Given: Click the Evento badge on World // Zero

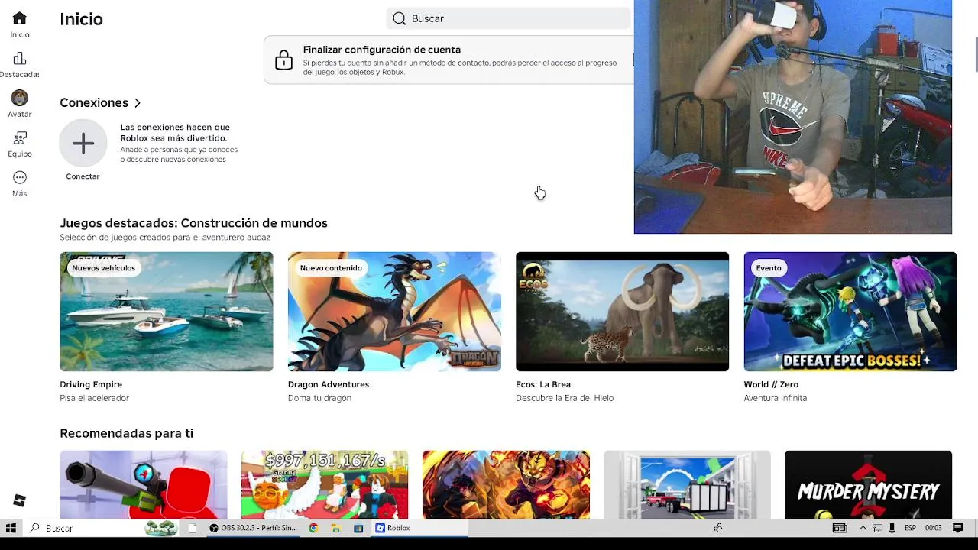Looking at the screenshot, I should (x=769, y=268).
